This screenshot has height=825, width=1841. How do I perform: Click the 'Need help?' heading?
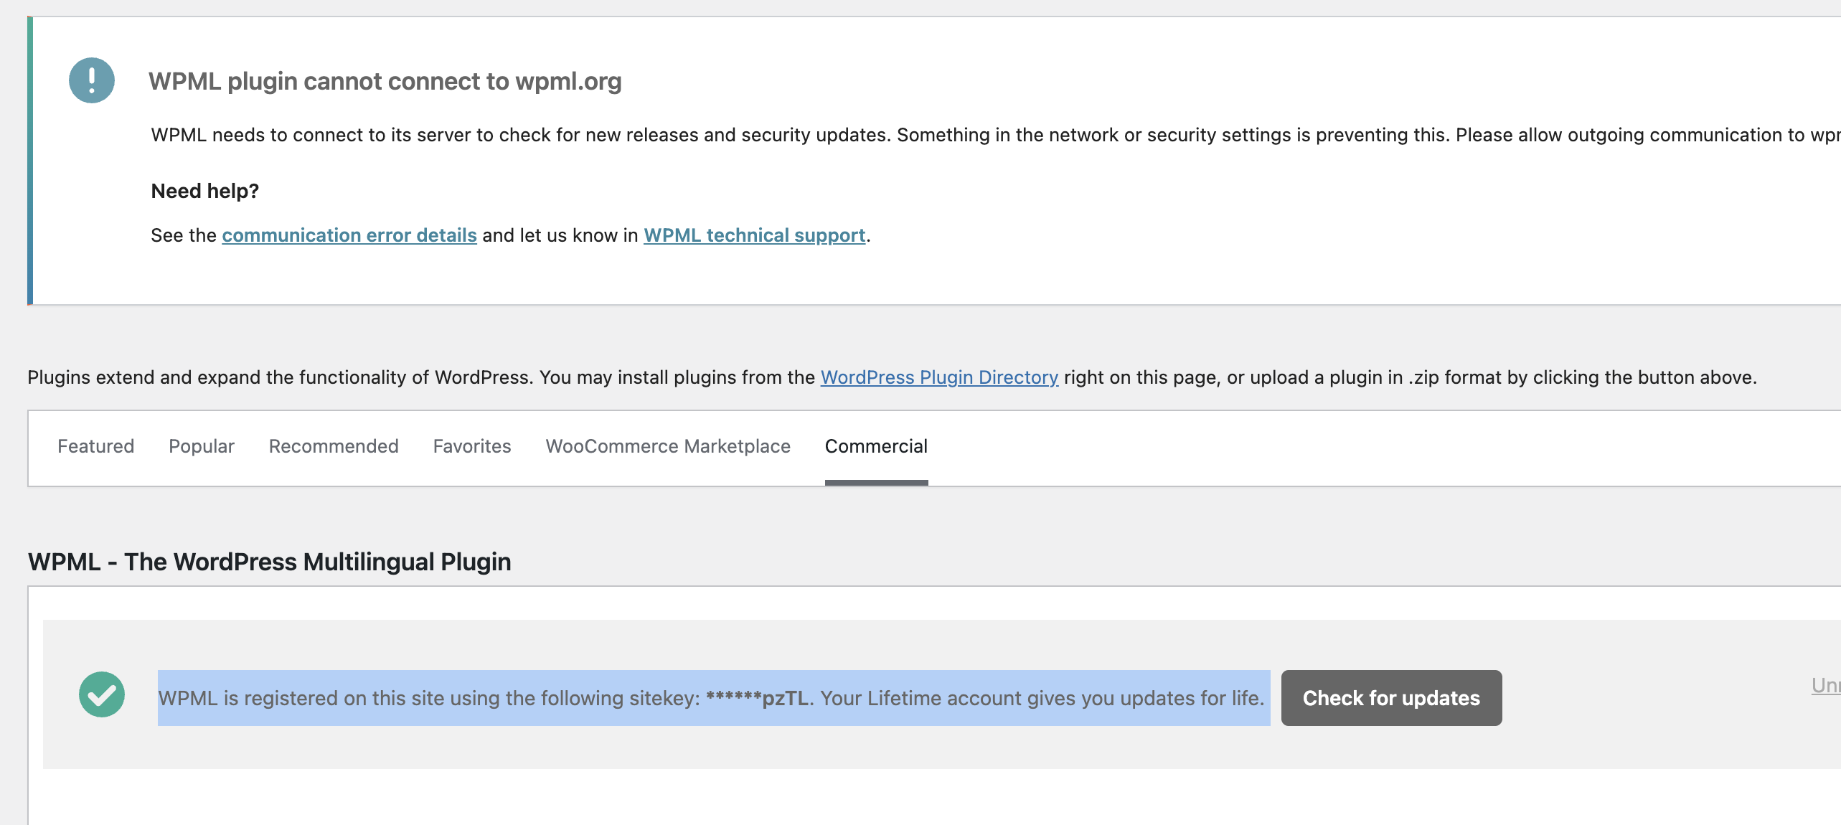click(204, 191)
